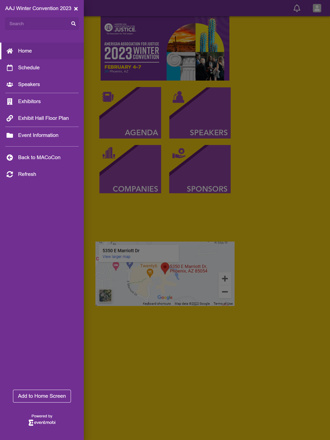Viewport: 330px width, 440px height.
Task: Click the Home house icon
Action: 10,51
